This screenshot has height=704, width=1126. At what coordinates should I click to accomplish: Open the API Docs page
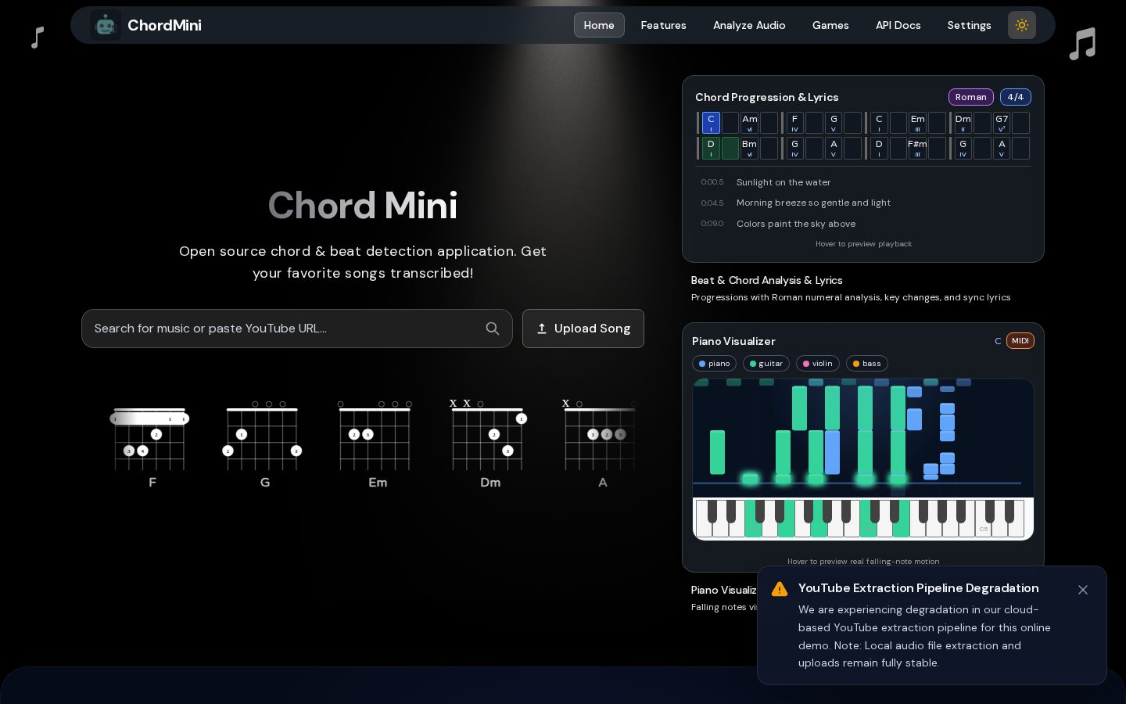898,25
